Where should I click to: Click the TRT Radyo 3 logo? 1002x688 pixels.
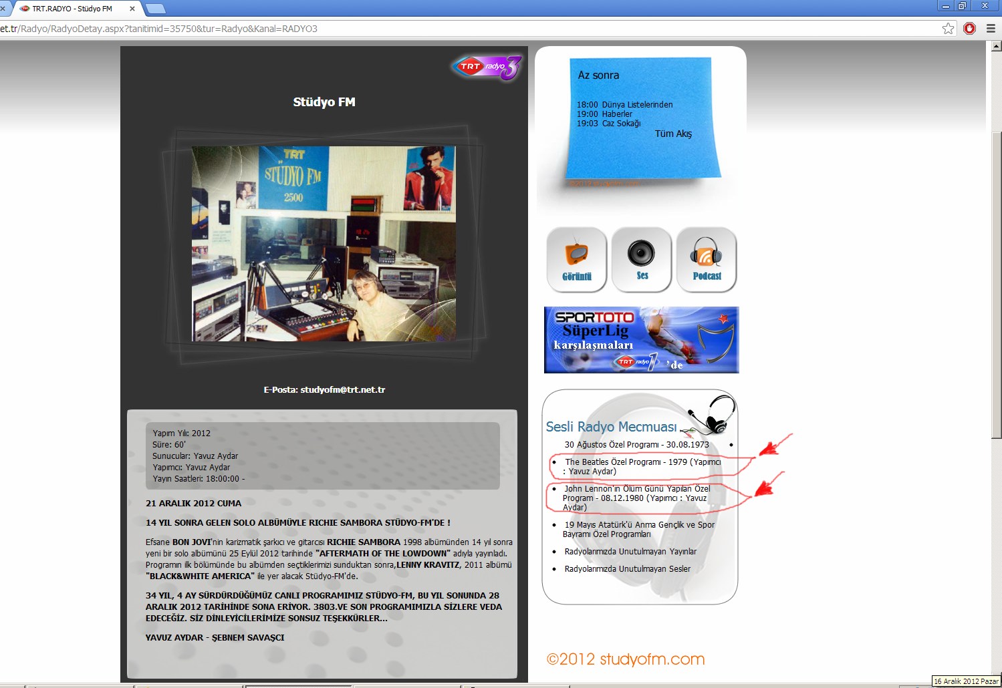pyautogui.click(x=487, y=67)
